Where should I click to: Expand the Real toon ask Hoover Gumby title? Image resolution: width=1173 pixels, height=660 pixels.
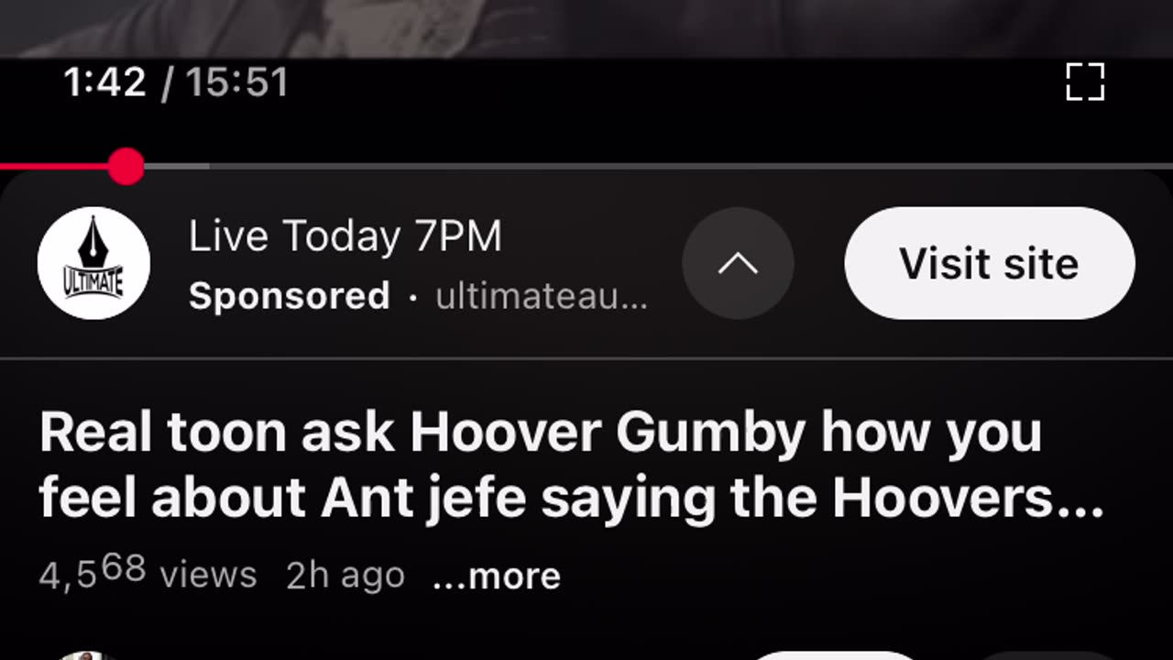[x=571, y=465]
